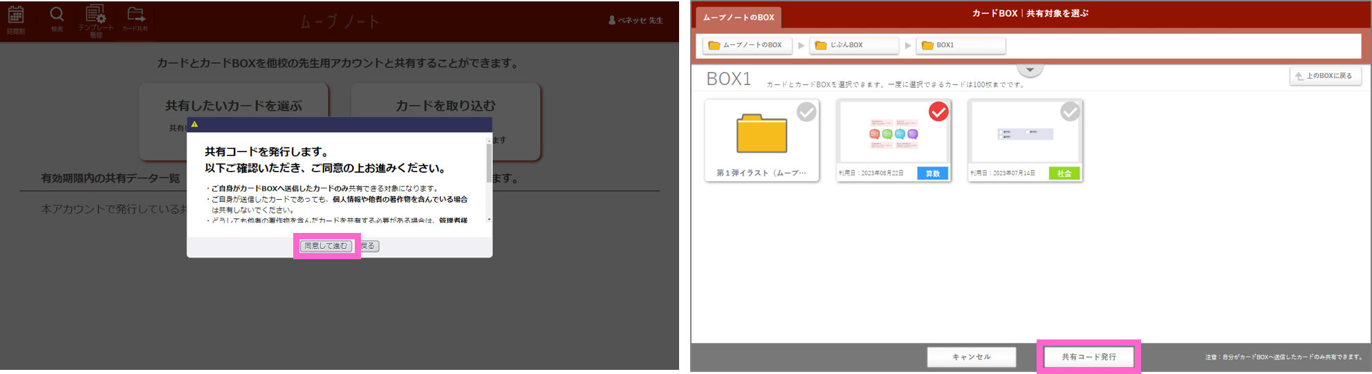Click the ムーブノート title in header

pos(340,21)
